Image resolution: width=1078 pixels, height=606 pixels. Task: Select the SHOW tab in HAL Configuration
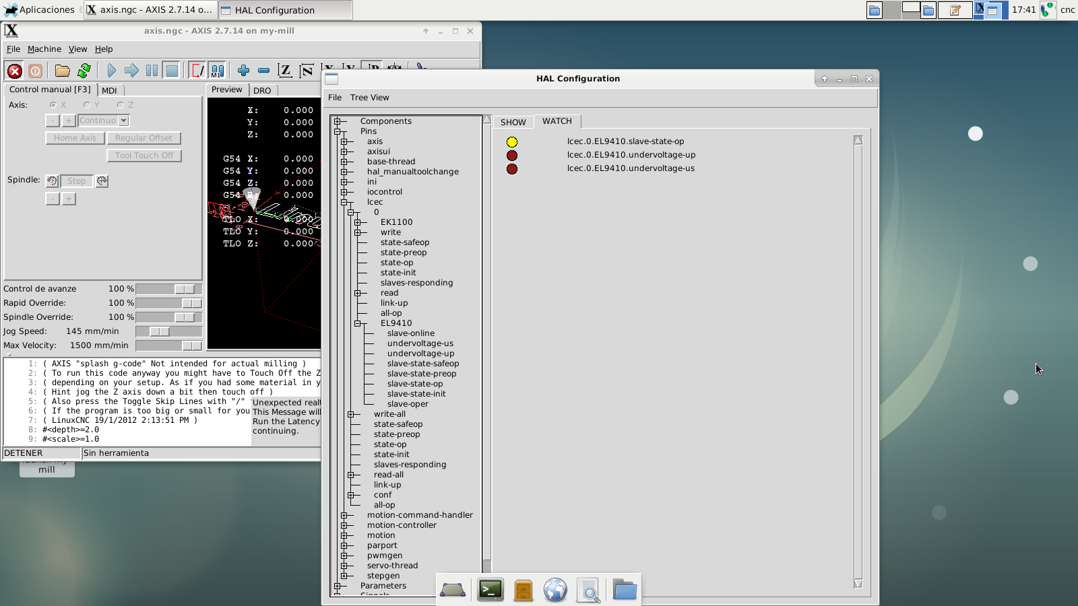click(513, 123)
